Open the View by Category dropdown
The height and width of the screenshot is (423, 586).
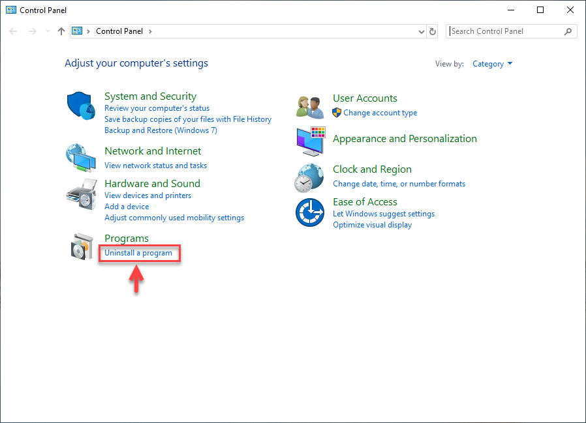492,64
